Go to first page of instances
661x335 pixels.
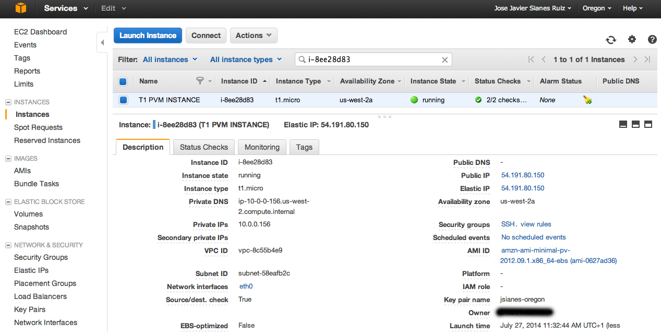click(x=531, y=59)
